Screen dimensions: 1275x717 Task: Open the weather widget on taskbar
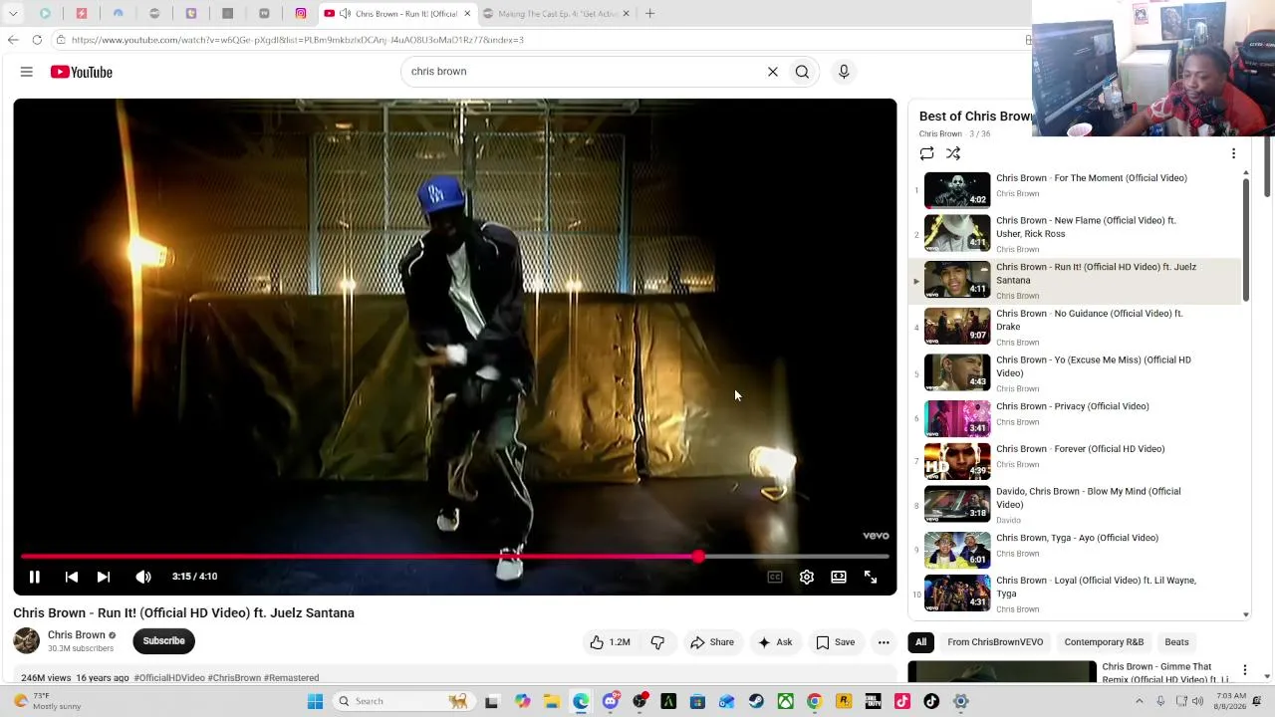tap(46, 701)
